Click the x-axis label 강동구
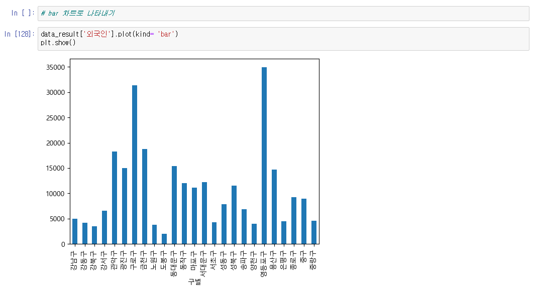The height and width of the screenshot is (296, 537). 84,261
